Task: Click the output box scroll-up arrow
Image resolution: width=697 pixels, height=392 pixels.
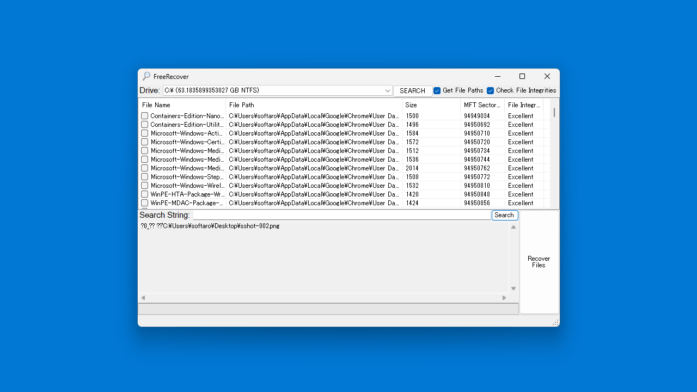Action: (513, 227)
